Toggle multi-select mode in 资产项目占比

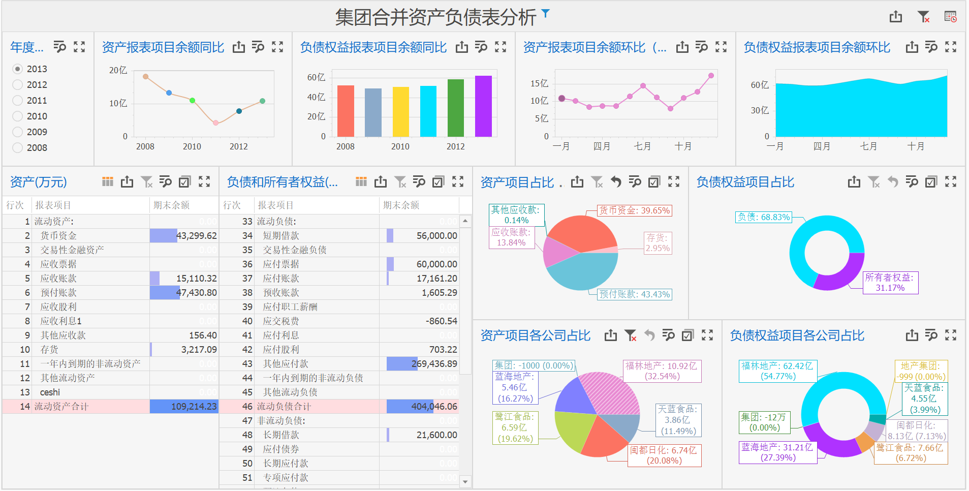654,181
